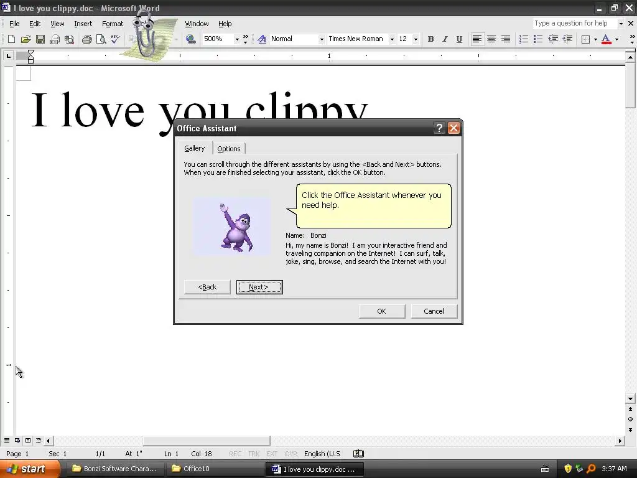Viewport: 637px width, 478px height.
Task: Create a new blank document
Action: [x=11, y=39]
